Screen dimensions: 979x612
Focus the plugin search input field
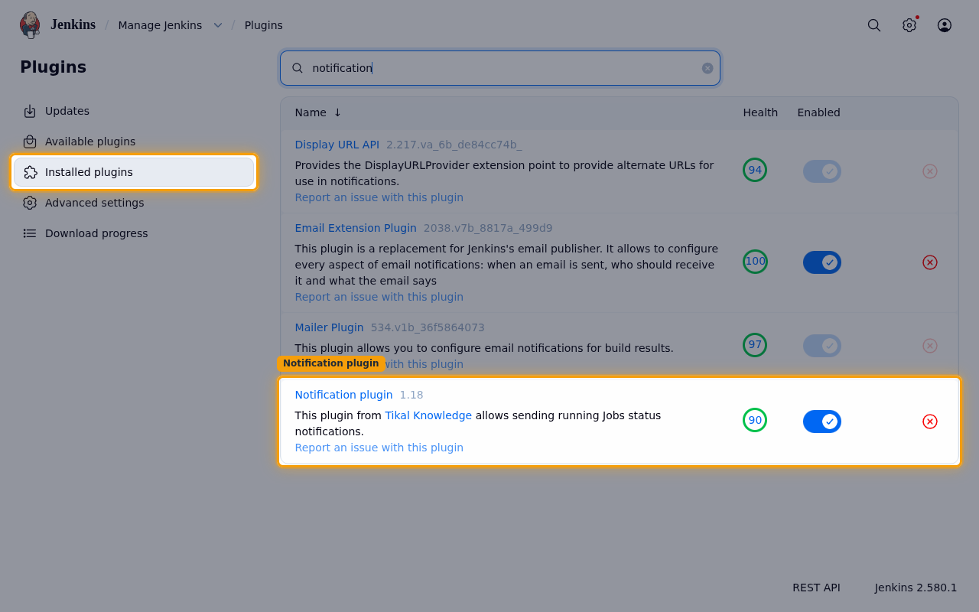pyautogui.click(x=500, y=68)
